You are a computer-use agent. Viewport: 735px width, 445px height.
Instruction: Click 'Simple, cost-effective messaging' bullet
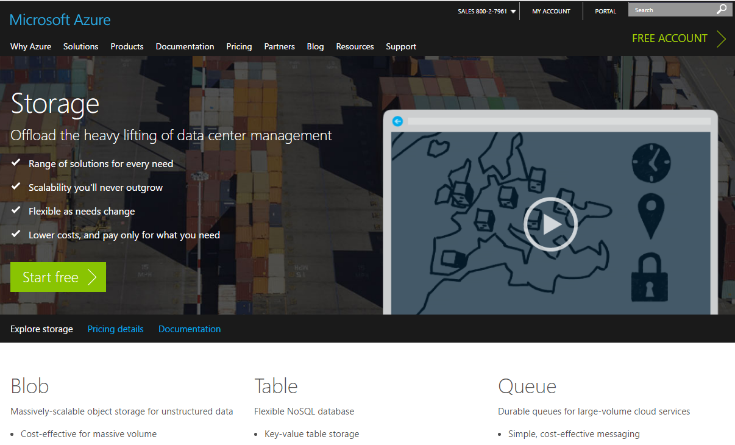pyautogui.click(x=574, y=434)
